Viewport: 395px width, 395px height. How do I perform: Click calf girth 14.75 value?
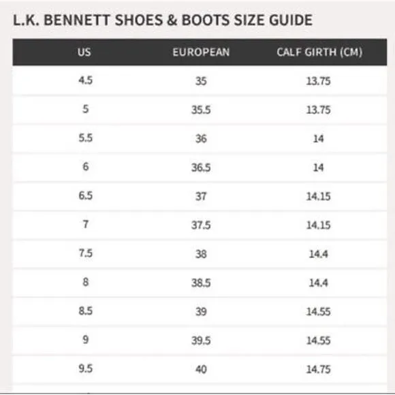tap(318, 370)
